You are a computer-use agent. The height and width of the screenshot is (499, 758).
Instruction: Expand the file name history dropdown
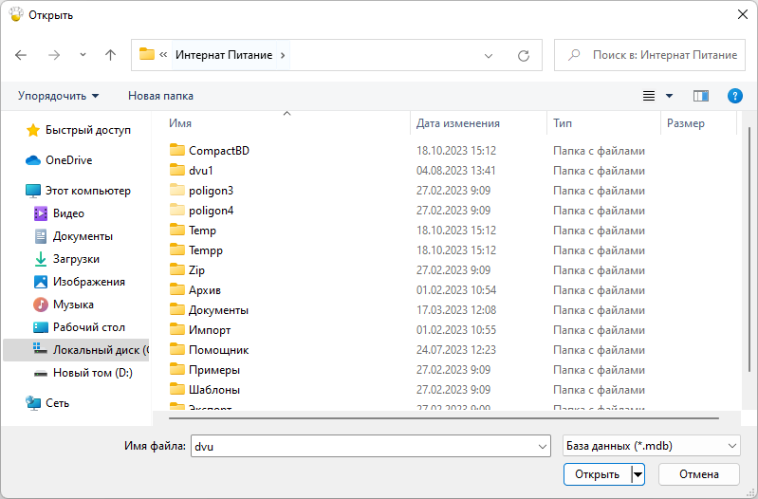click(x=543, y=446)
